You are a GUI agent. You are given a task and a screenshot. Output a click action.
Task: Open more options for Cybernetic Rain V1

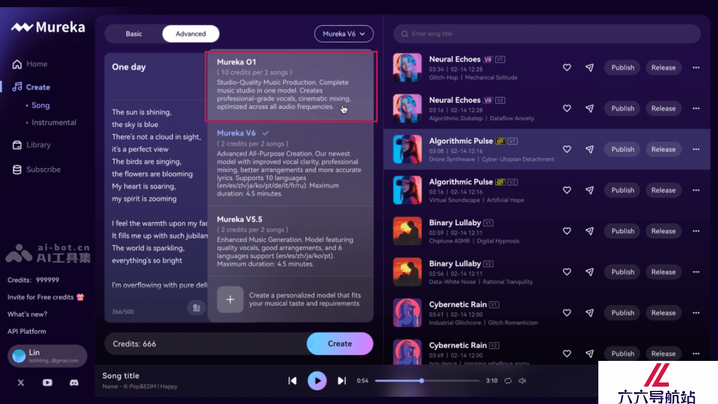coord(696,312)
